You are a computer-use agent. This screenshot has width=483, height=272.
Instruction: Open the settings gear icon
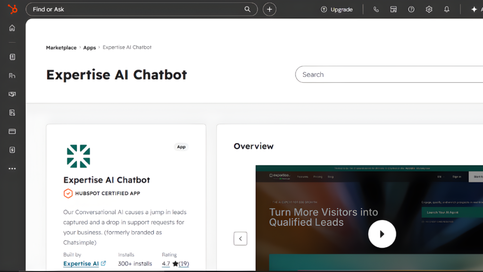429,9
